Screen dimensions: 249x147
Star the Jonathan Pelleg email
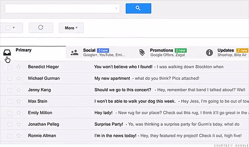19,124
